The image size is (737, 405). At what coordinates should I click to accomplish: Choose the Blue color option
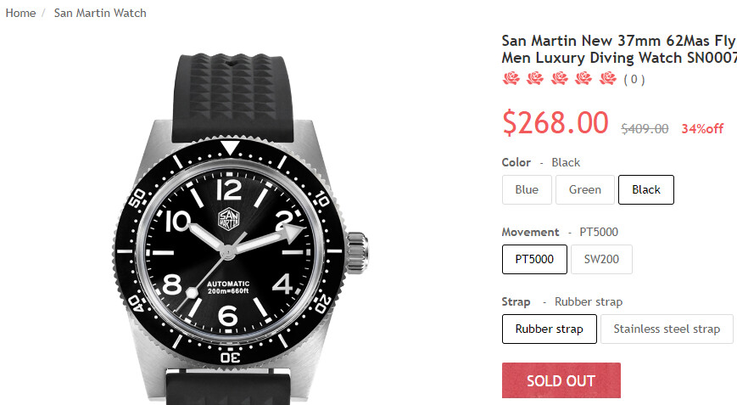click(527, 189)
